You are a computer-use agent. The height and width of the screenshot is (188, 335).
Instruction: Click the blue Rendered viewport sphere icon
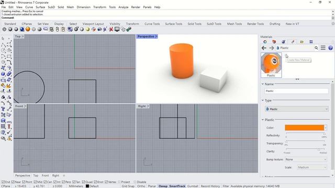[22, 29]
